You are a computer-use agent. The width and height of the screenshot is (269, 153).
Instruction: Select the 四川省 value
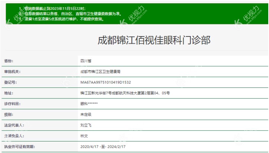click(86, 61)
